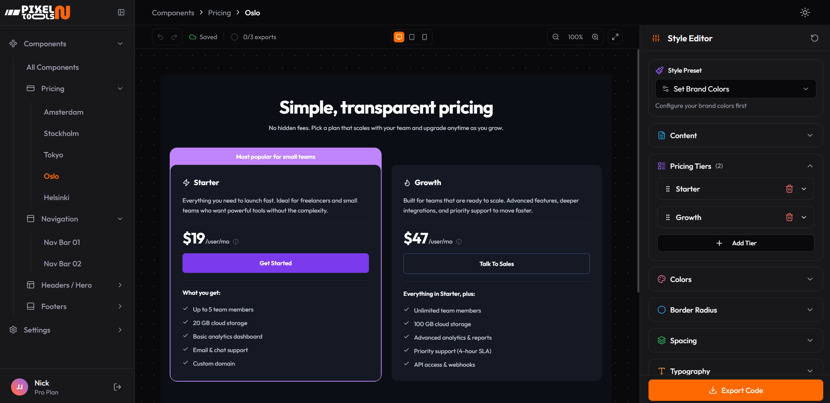The width and height of the screenshot is (830, 403).
Task: Collapse the left sidebar panel
Action: click(121, 12)
